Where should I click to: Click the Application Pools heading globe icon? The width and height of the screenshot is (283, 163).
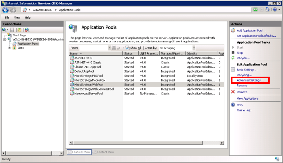pos(73,28)
